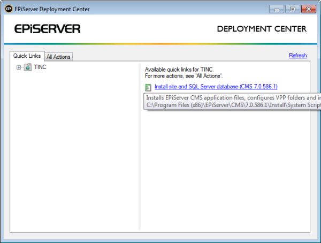Click the Deployment Center banner heading
The height and width of the screenshot is (243, 321).
tap(262, 29)
